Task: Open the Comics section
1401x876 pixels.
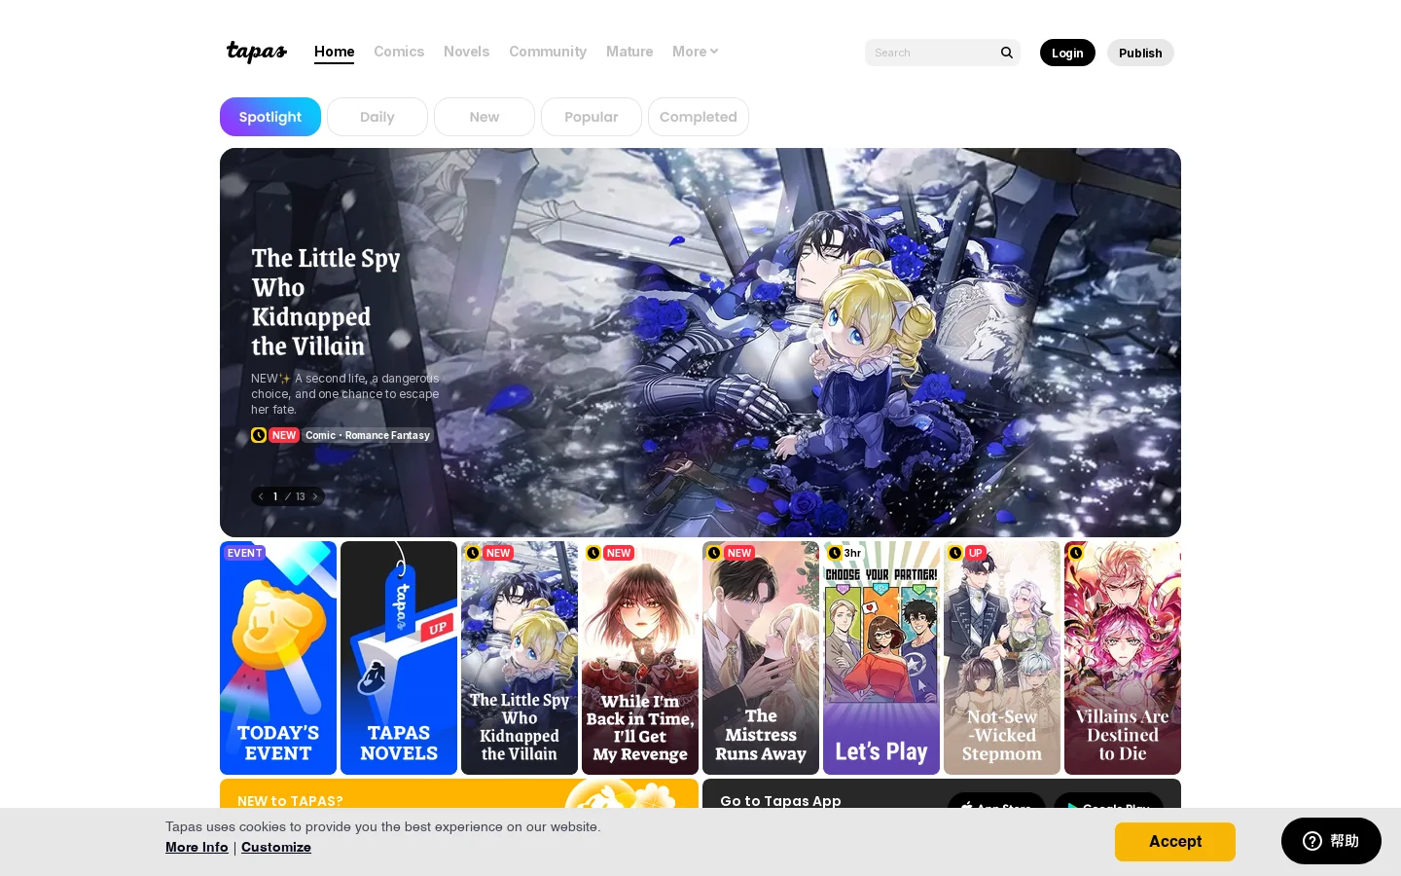Action: pyautogui.click(x=399, y=52)
